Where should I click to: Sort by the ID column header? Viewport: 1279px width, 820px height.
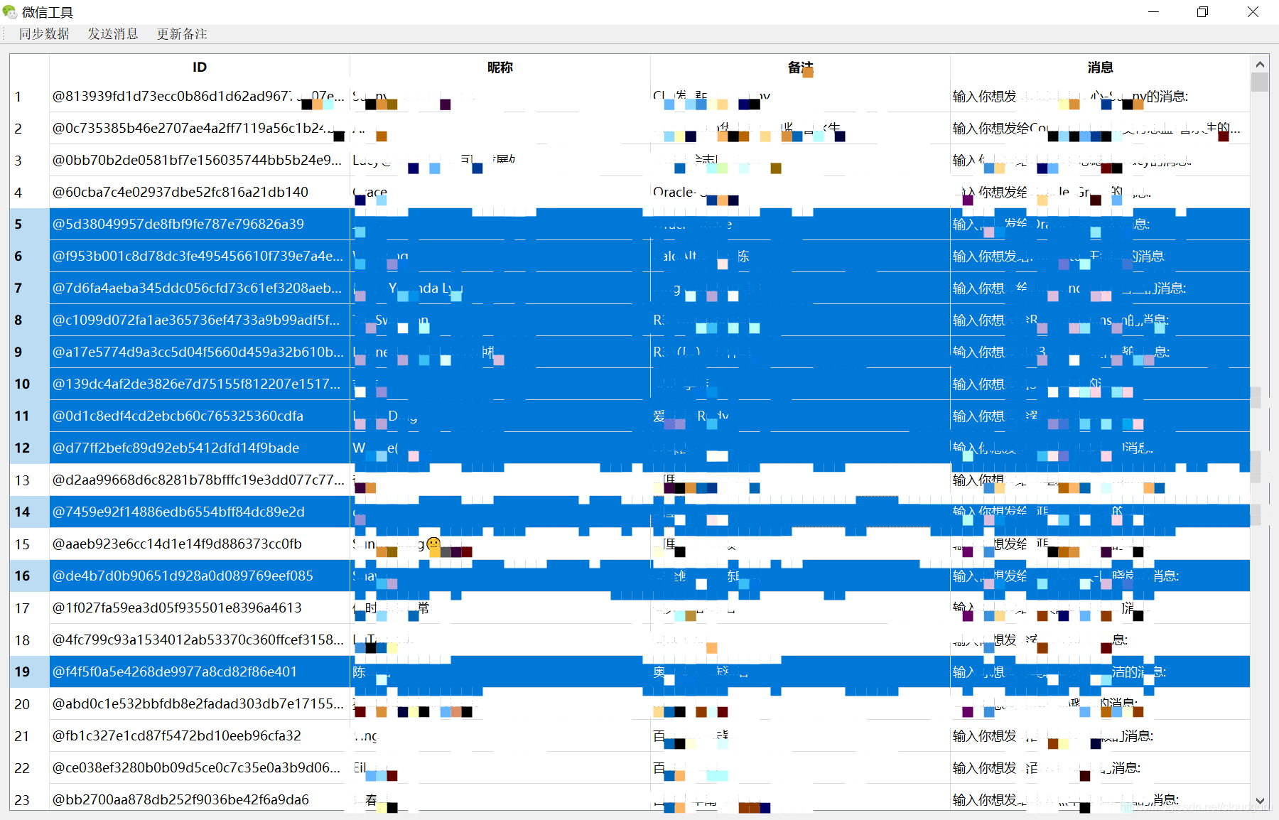pyautogui.click(x=200, y=67)
